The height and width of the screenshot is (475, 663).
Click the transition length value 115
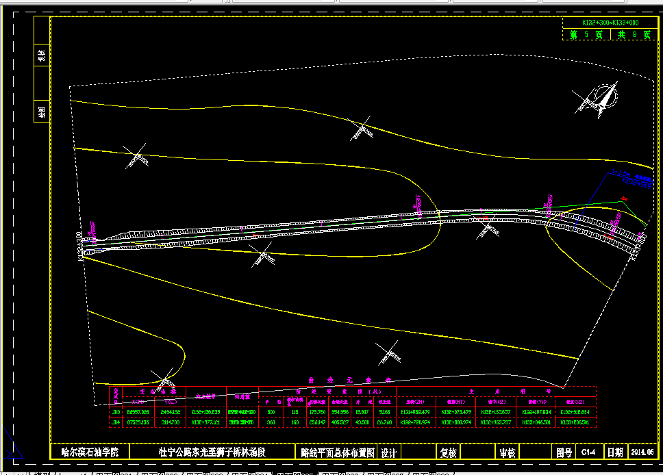[x=295, y=412]
